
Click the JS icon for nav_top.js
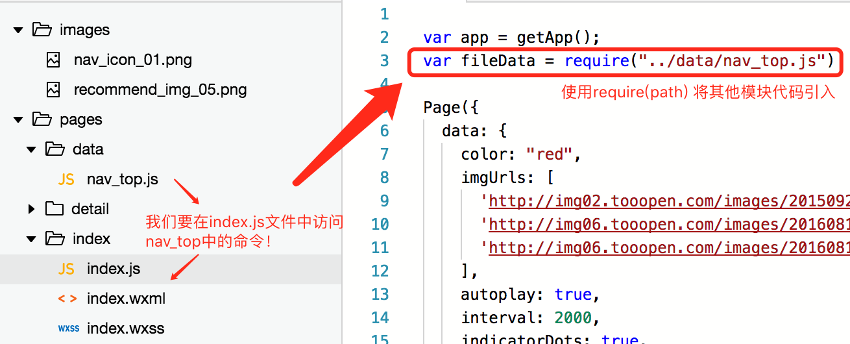(66, 179)
